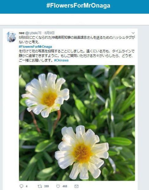The width and height of the screenshot is (149, 190).
Task: View the like count showing 468
Action: coord(65,186)
